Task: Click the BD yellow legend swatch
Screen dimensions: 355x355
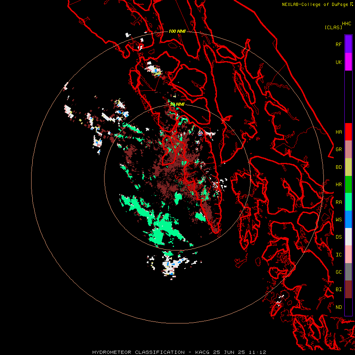Action: tap(348, 167)
